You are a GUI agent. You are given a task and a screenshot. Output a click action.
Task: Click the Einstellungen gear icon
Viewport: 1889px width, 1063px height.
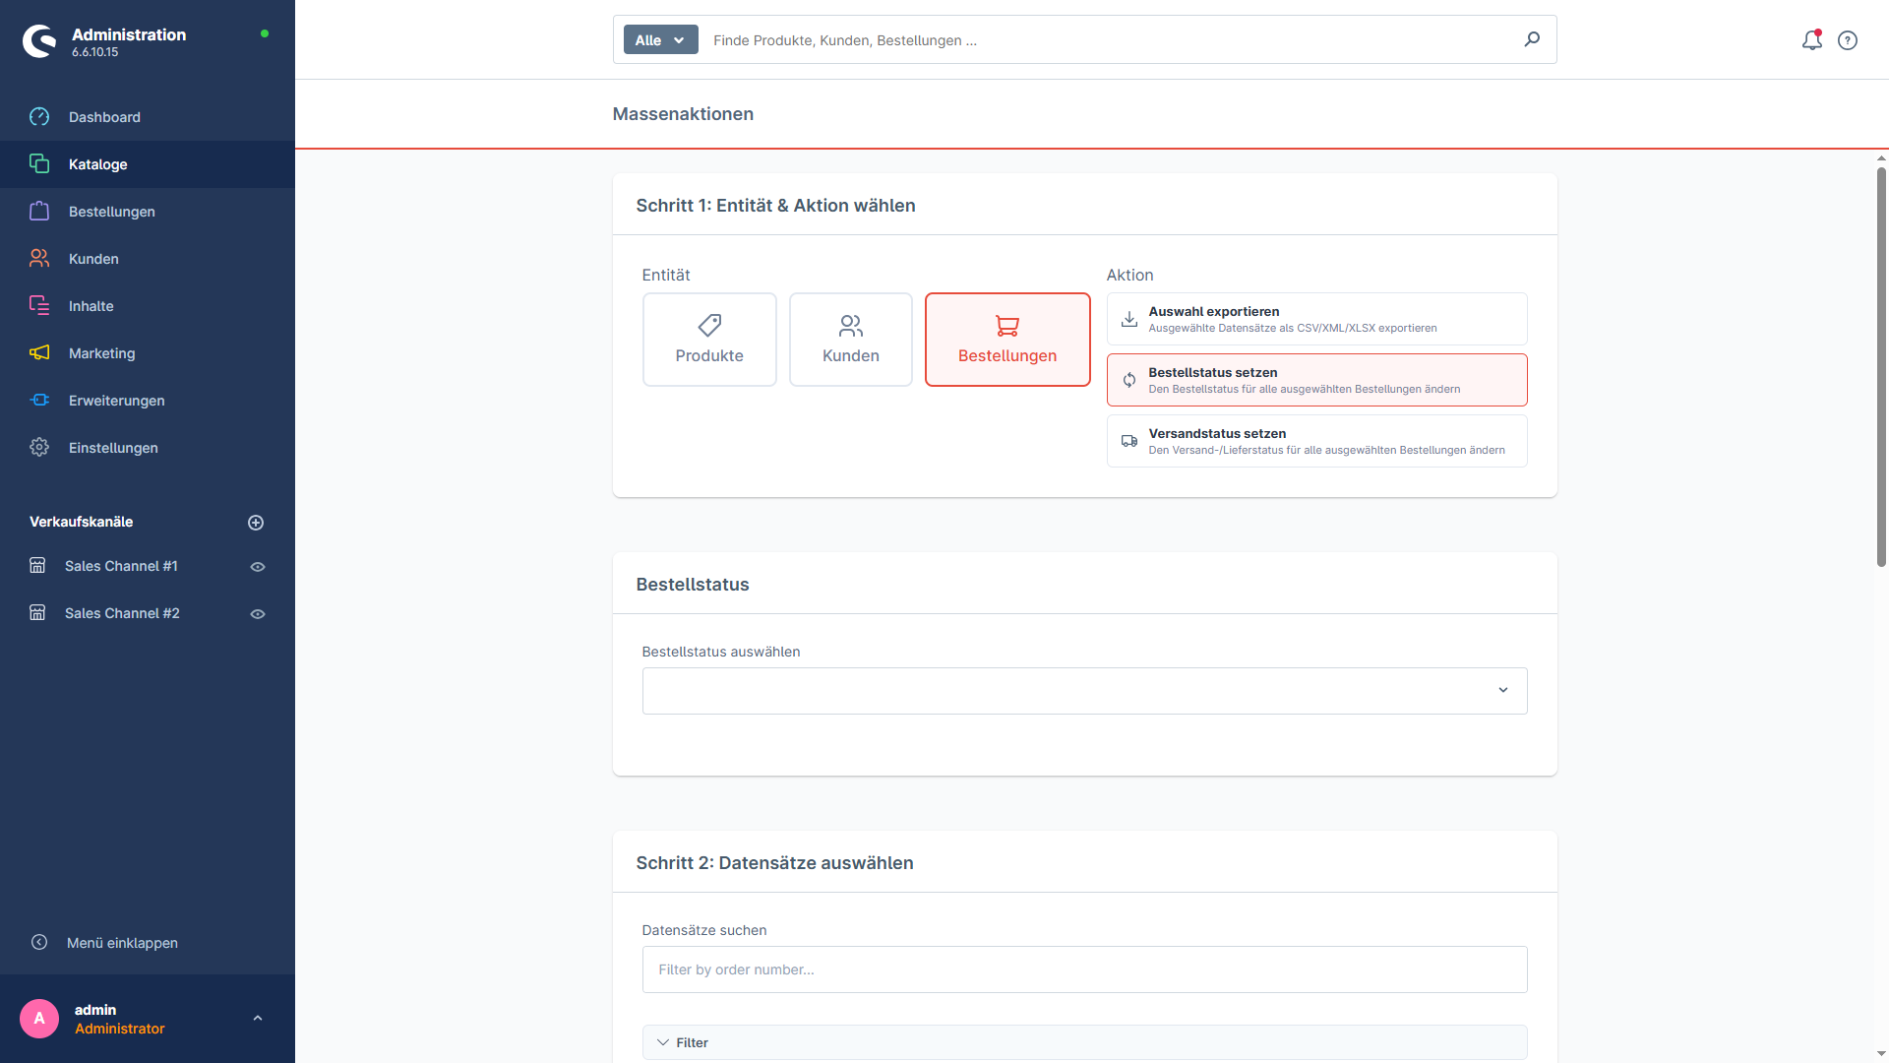coord(39,448)
